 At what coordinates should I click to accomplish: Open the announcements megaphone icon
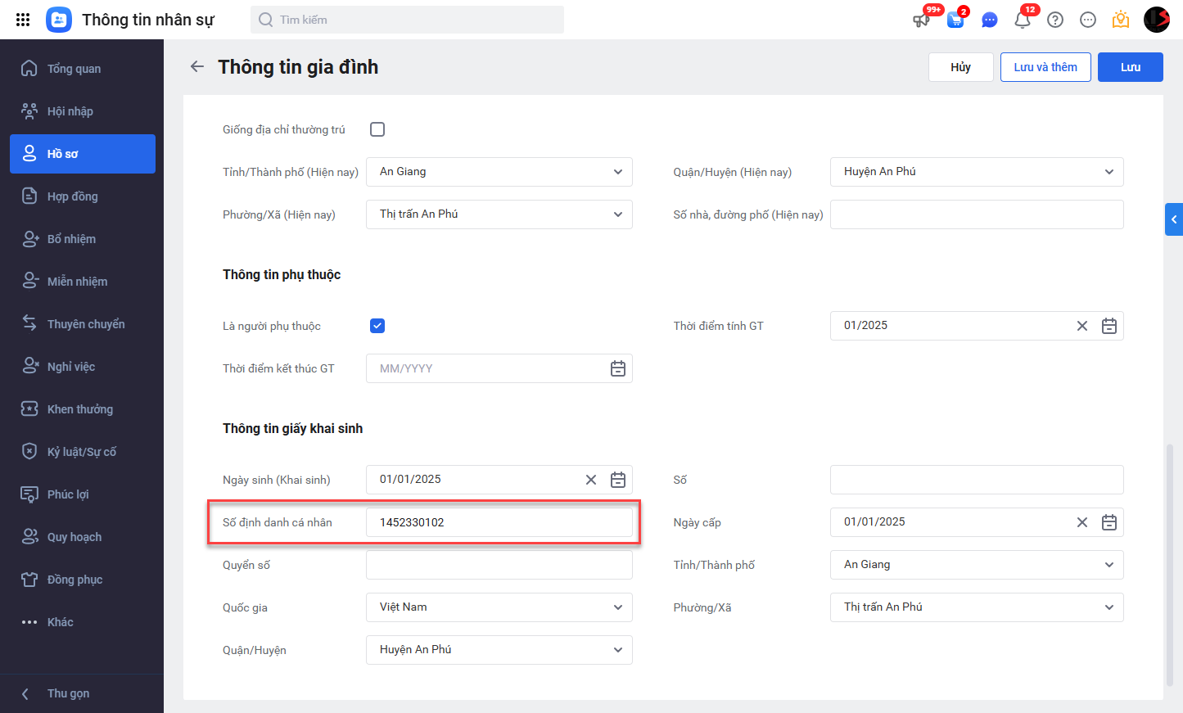click(922, 20)
